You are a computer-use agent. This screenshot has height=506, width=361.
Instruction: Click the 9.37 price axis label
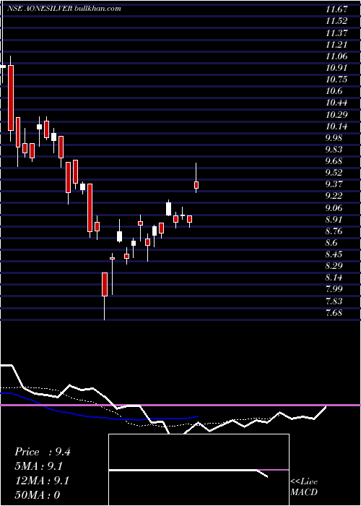click(334, 184)
